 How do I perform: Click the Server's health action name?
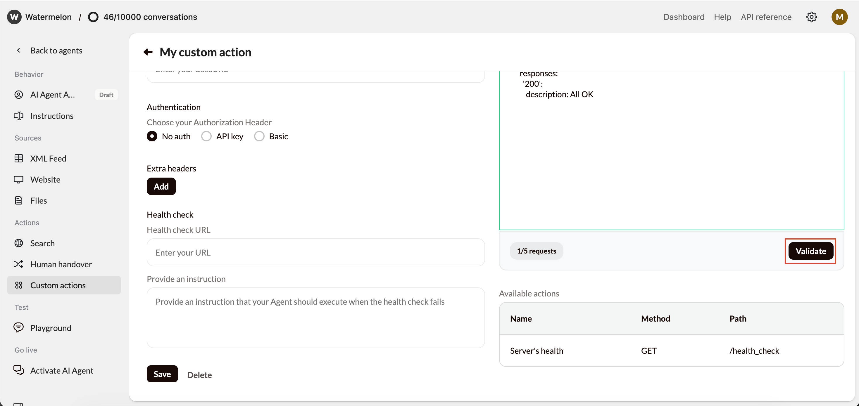pyautogui.click(x=537, y=351)
